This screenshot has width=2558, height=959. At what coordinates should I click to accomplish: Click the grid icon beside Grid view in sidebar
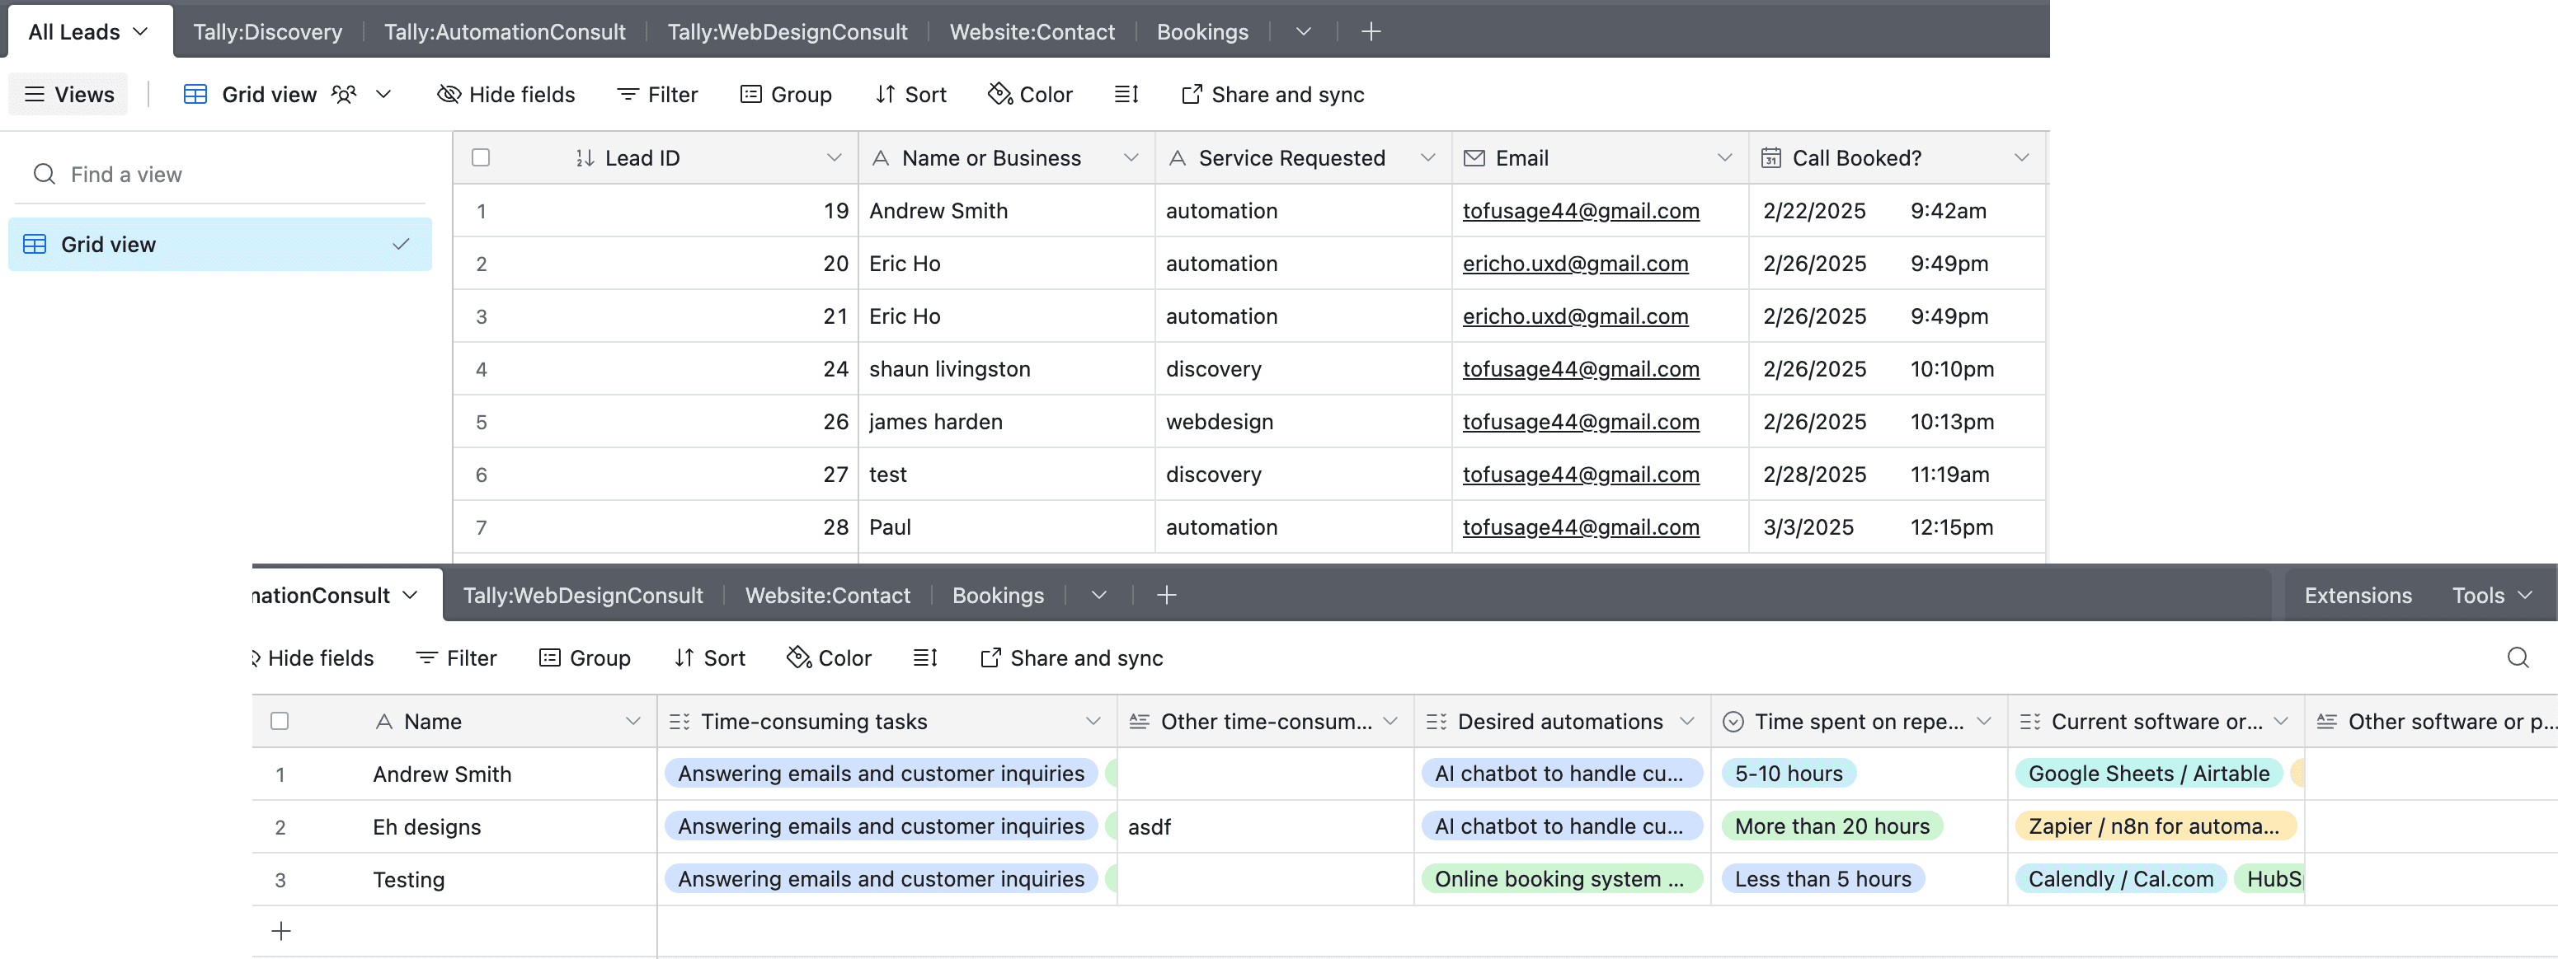click(x=35, y=244)
